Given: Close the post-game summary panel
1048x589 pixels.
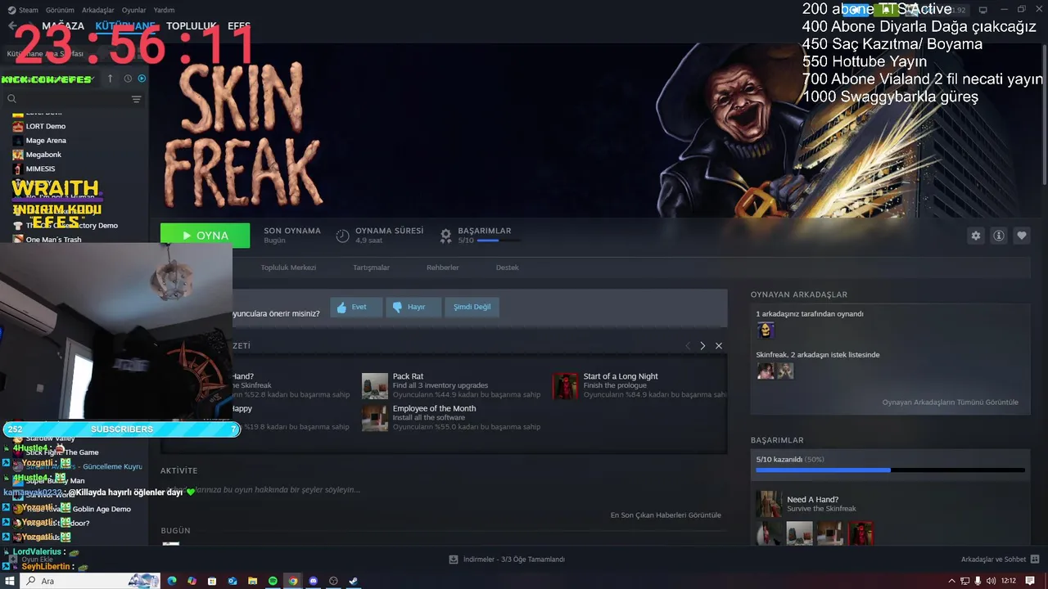Looking at the screenshot, I should click(x=719, y=346).
